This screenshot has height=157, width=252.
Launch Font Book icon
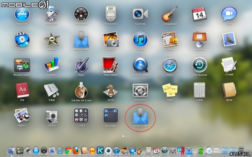click(52, 90)
